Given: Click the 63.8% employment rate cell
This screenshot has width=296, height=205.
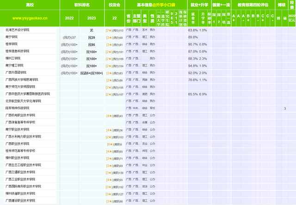Looking at the screenshot, I should 193,30.
